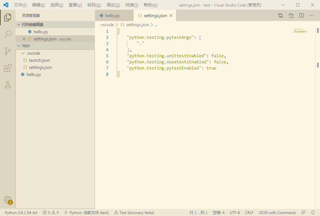The image size is (320, 216).
Task: Open the Explorer view in activity bar
Action: tap(7, 17)
